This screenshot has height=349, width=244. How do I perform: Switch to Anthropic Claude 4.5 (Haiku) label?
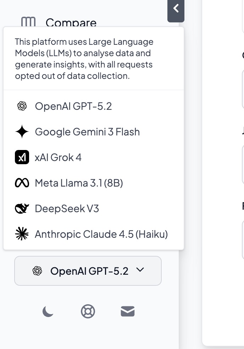(x=101, y=234)
